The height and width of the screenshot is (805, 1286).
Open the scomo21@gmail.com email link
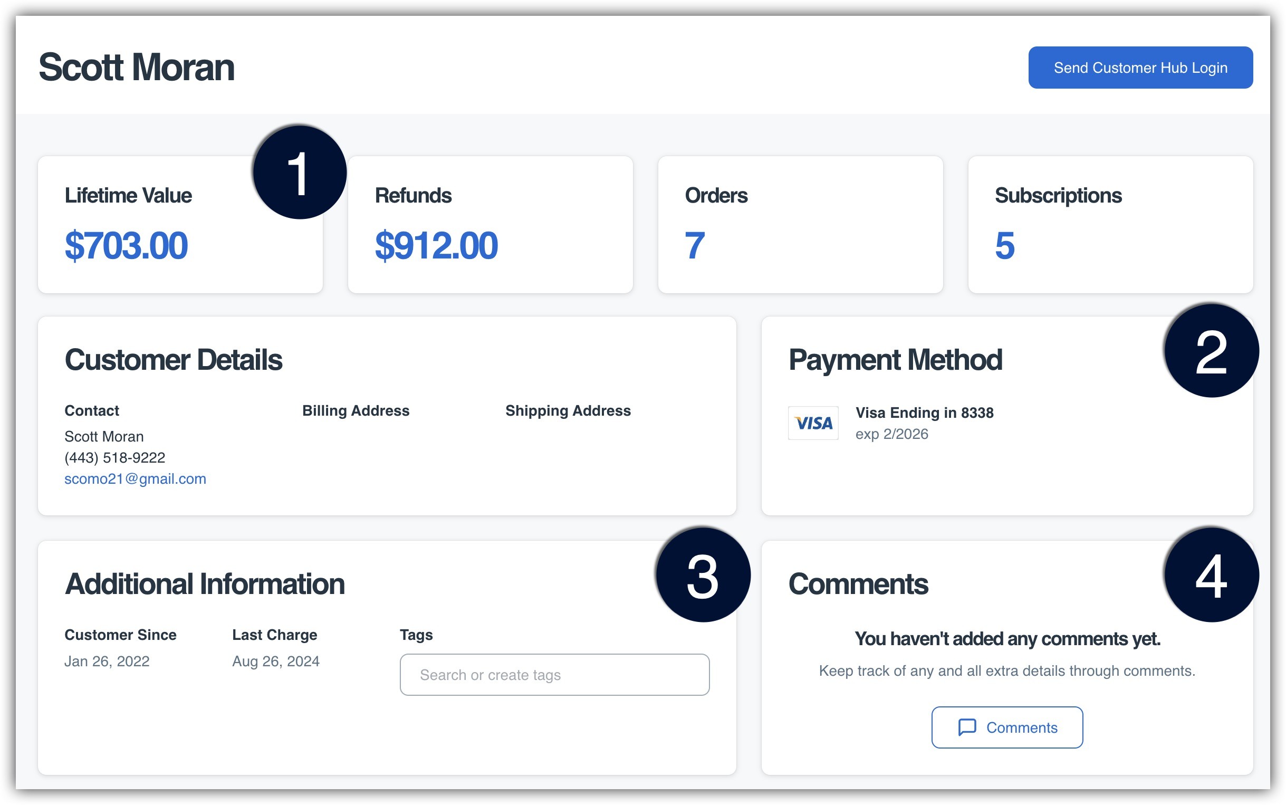(x=135, y=478)
